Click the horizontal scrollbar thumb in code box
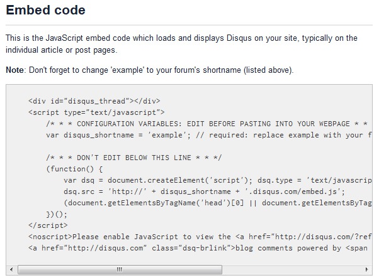This screenshot has width=379, height=280. click(x=120, y=269)
